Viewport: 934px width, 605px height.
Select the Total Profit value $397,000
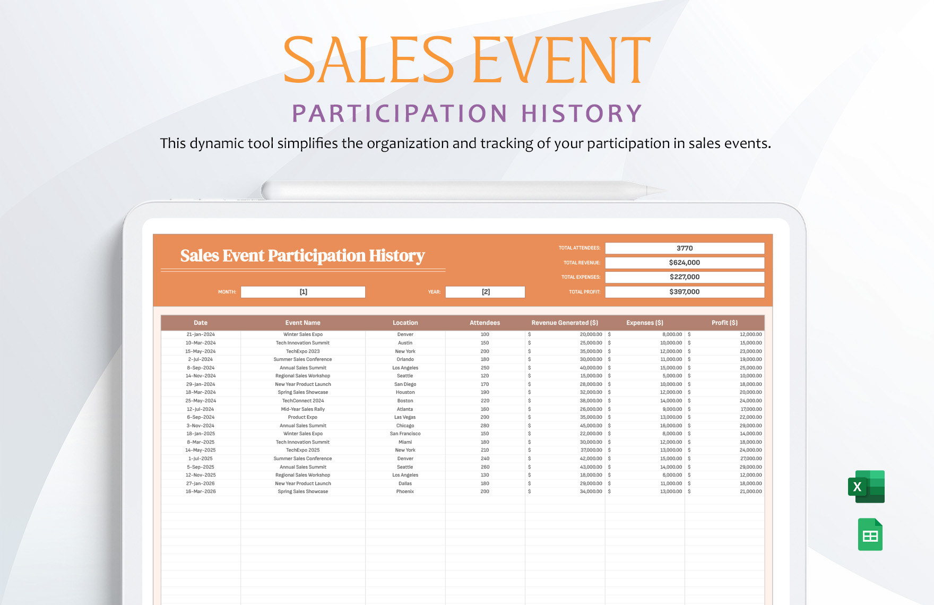point(685,292)
